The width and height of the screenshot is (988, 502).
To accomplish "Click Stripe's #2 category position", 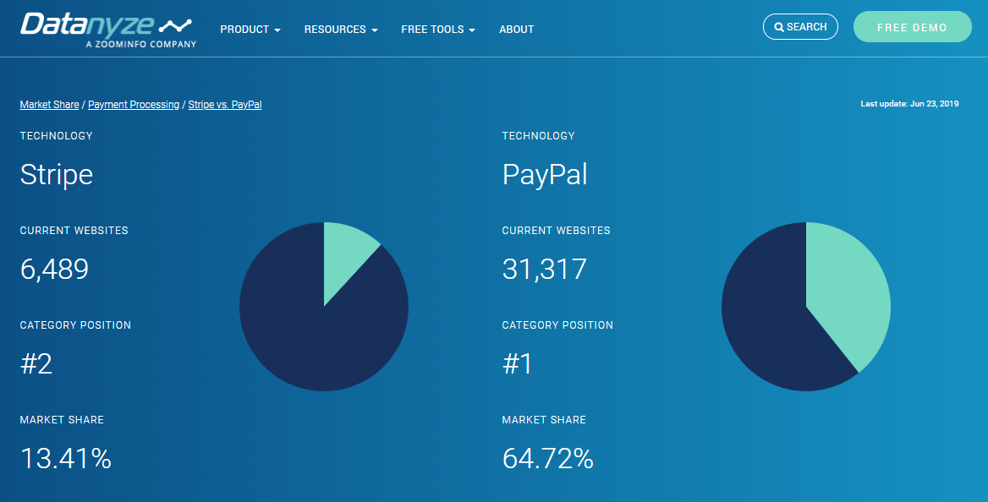I will pos(36,364).
